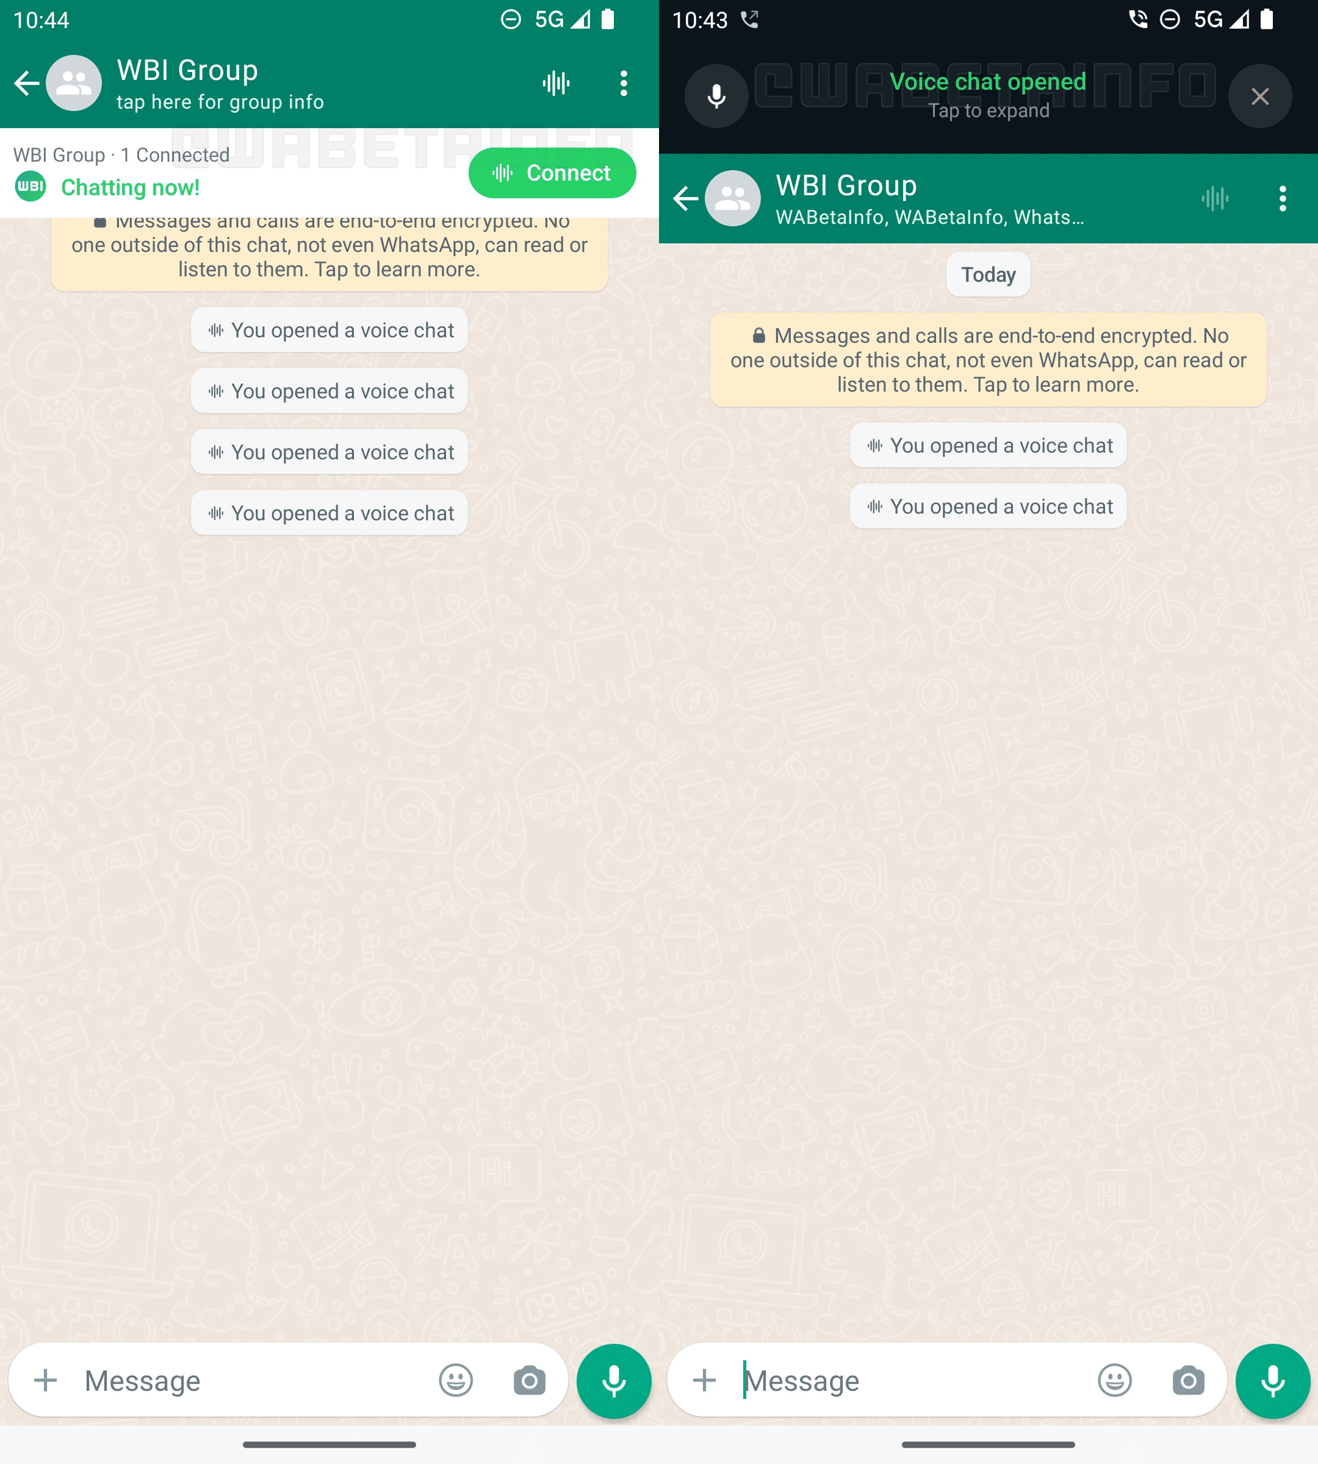Close the voice chat notification banner
This screenshot has width=1318, height=1464.
1258,94
